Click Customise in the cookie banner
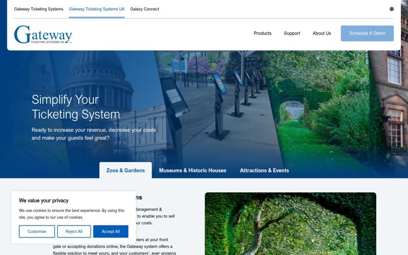This screenshot has width=408, height=255. pyautogui.click(x=37, y=231)
